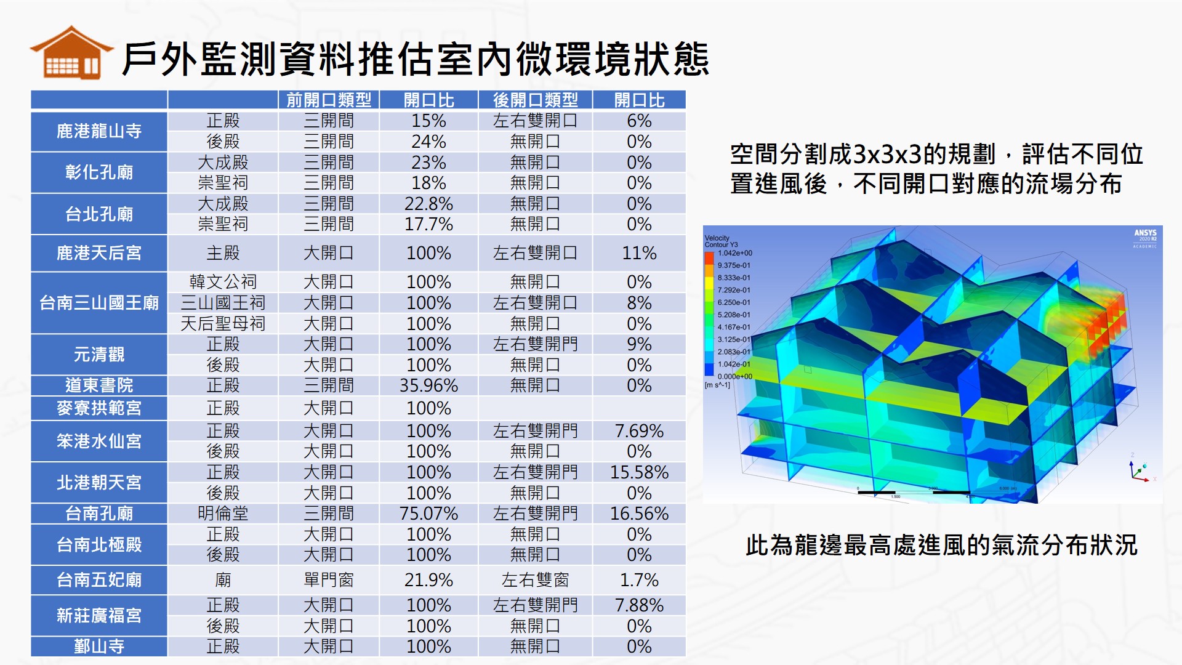Image resolution: width=1182 pixels, height=665 pixels.
Task: Click the 空間分割成3x3x3 description text
Action: 936,169
